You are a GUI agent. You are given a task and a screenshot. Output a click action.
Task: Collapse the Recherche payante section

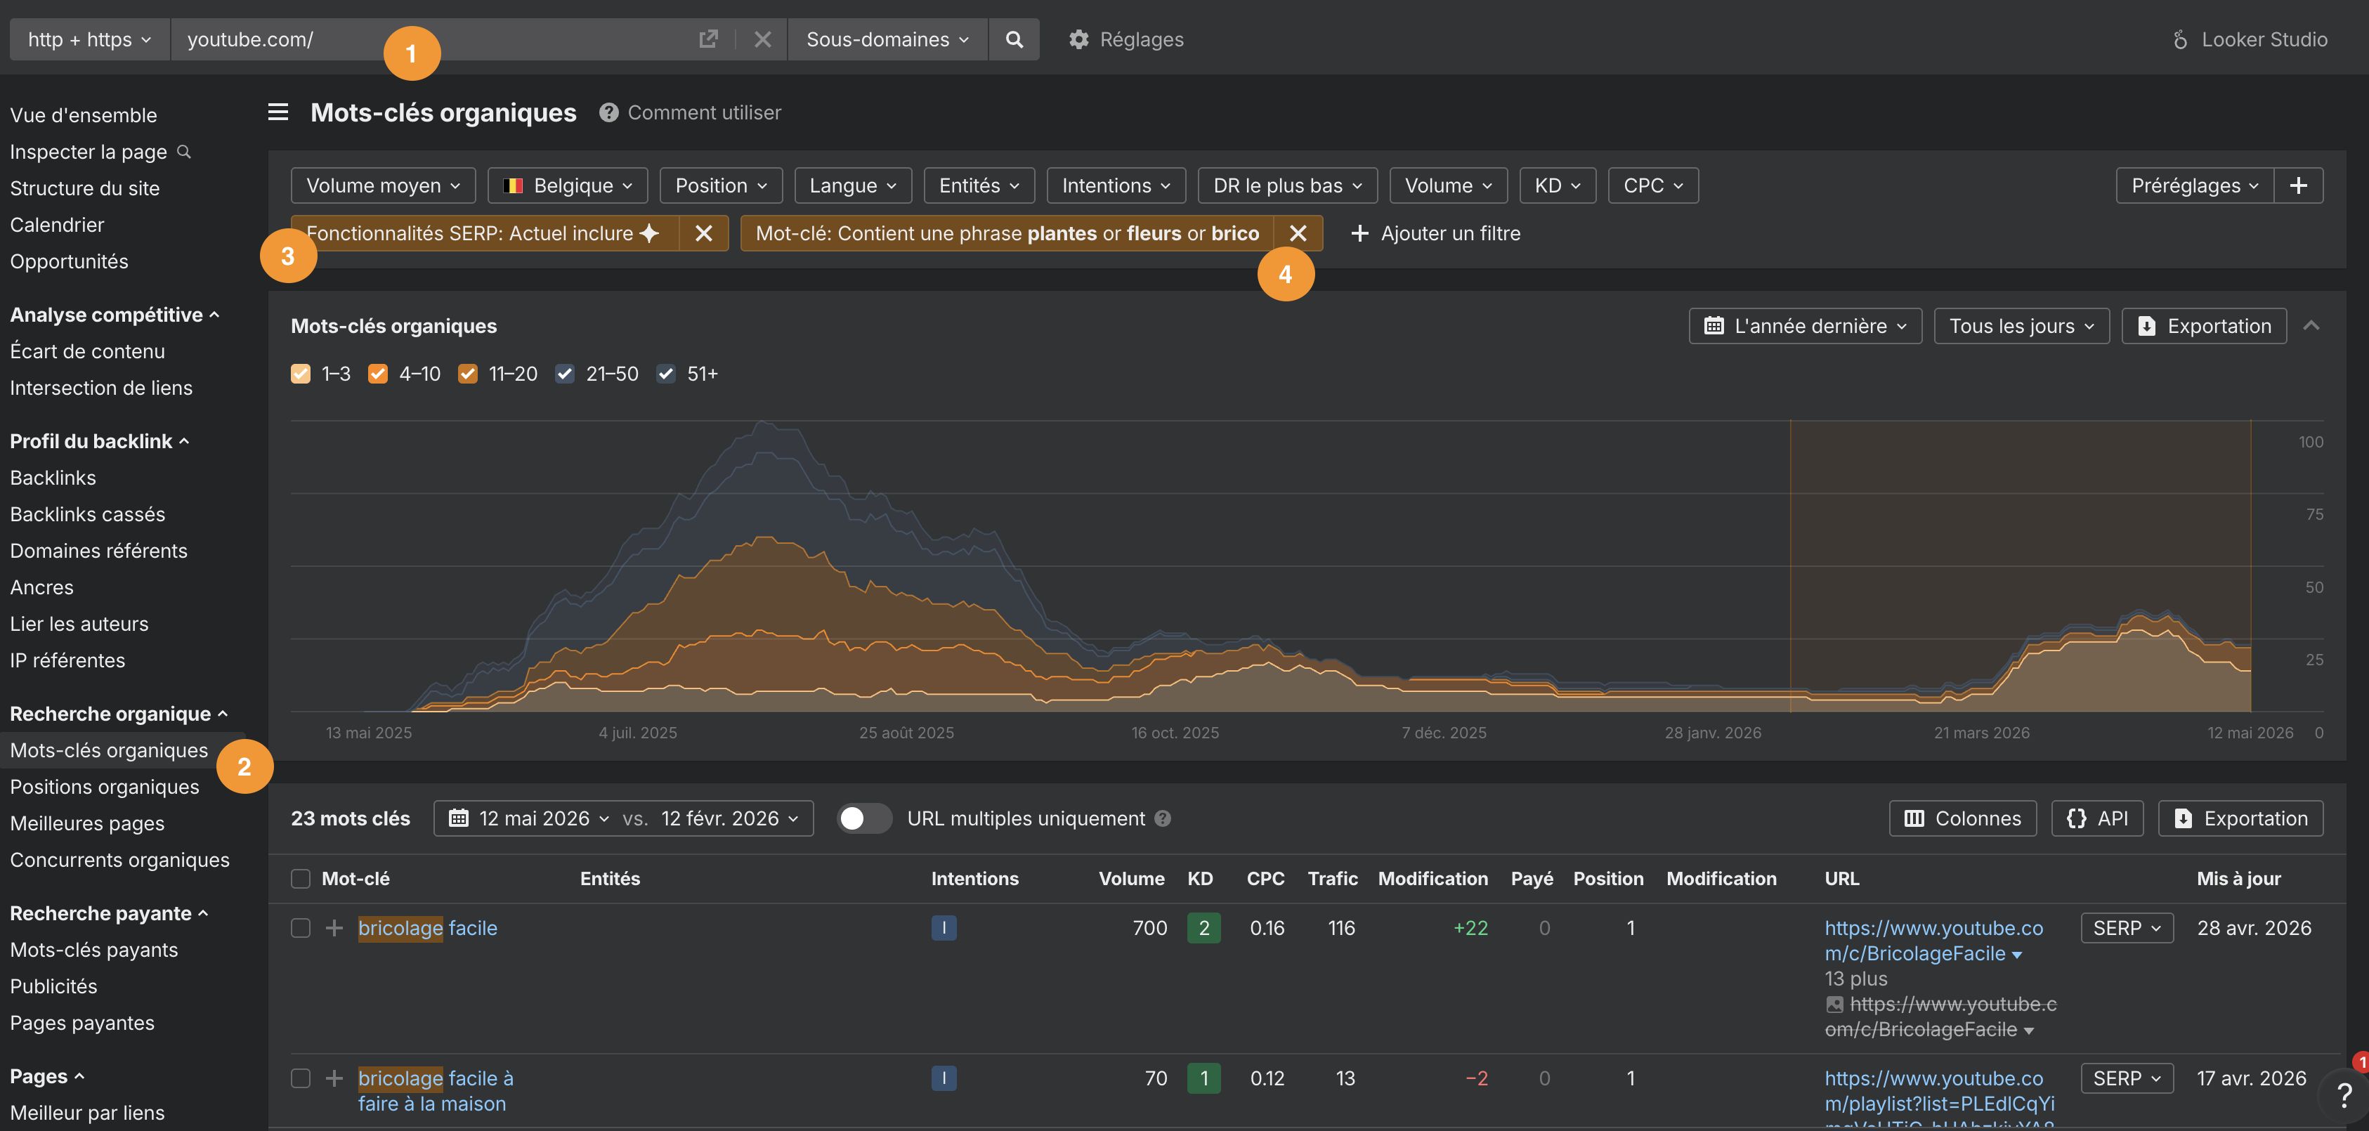pyautogui.click(x=110, y=913)
